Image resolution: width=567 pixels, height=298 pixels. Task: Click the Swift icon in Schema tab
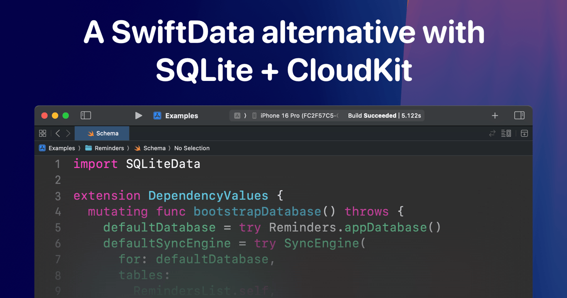(x=90, y=133)
